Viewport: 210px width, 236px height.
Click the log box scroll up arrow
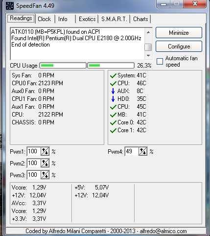148,32
